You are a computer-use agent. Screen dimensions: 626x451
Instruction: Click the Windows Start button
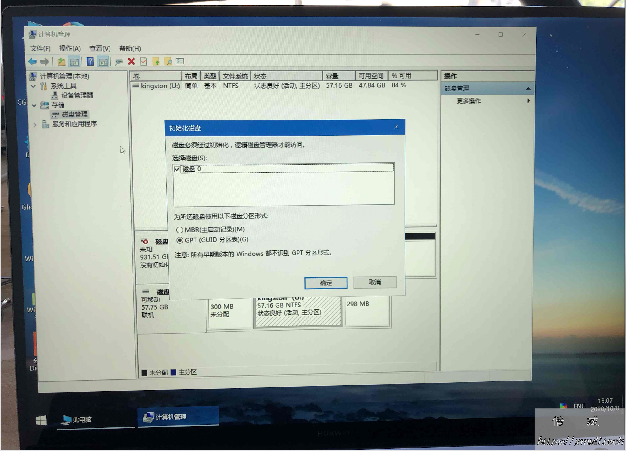click(x=41, y=421)
